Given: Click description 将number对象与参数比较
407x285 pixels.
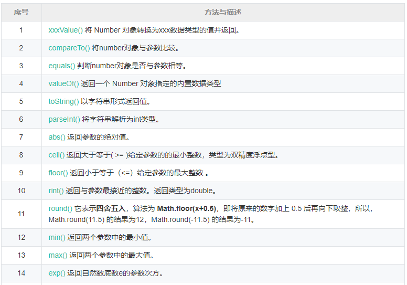Looking at the screenshot, I should 135,48.
